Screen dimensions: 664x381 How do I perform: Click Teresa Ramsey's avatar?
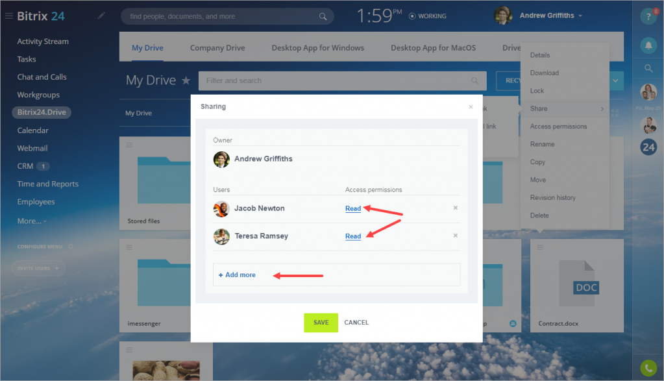click(221, 237)
